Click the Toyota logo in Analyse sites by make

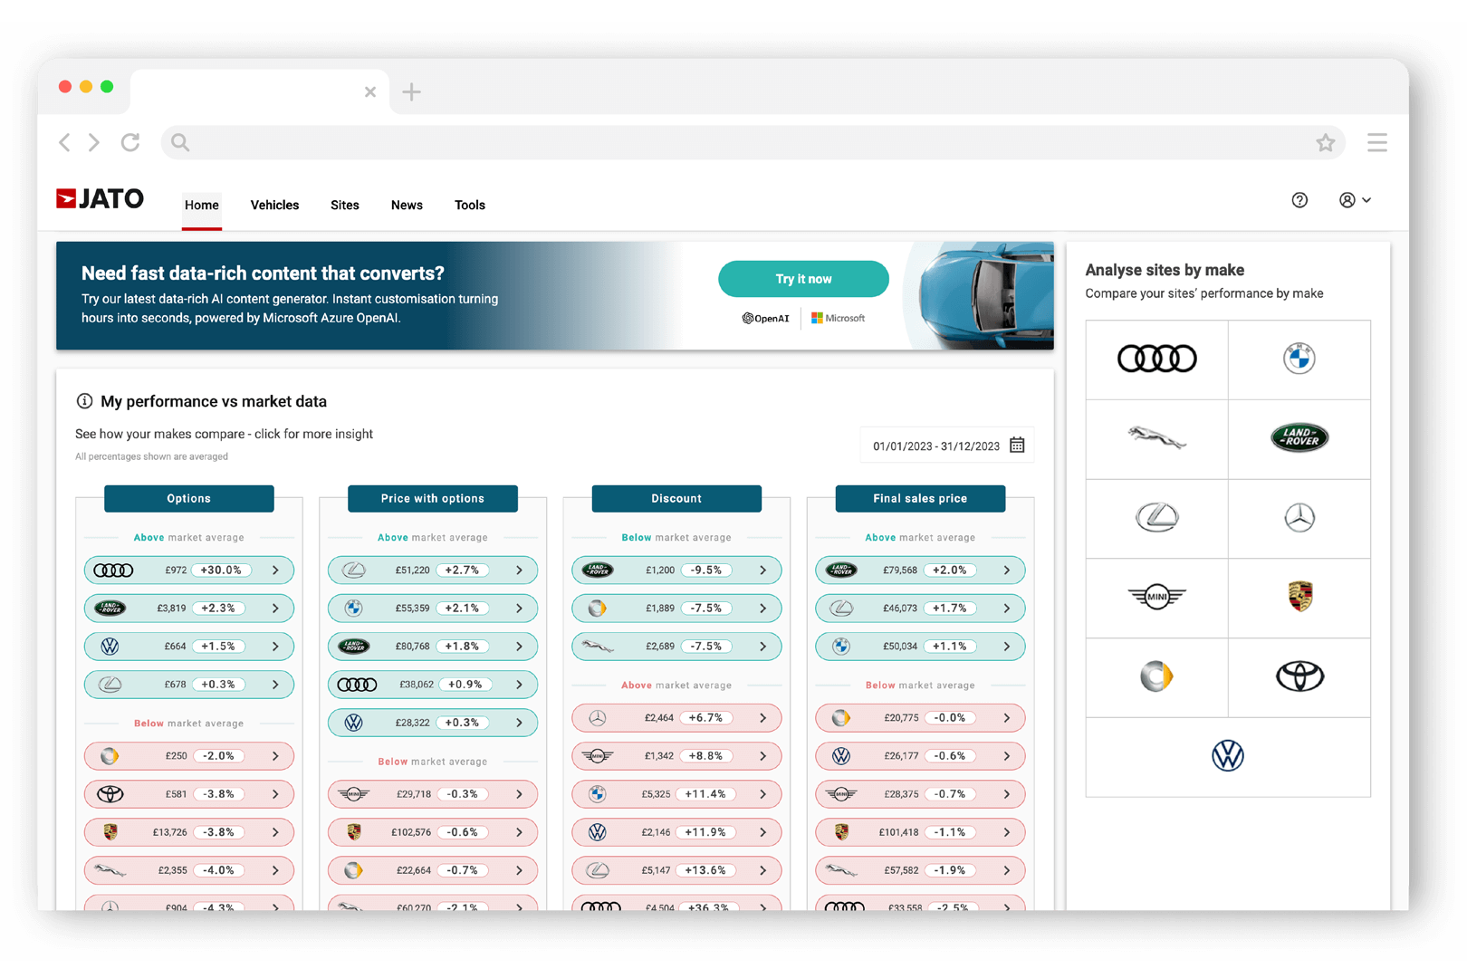click(1299, 676)
